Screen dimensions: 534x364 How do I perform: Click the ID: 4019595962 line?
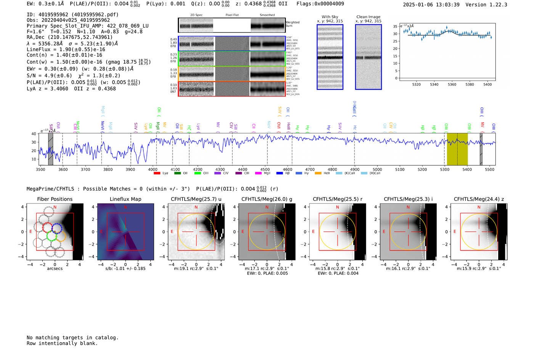(72, 15)
